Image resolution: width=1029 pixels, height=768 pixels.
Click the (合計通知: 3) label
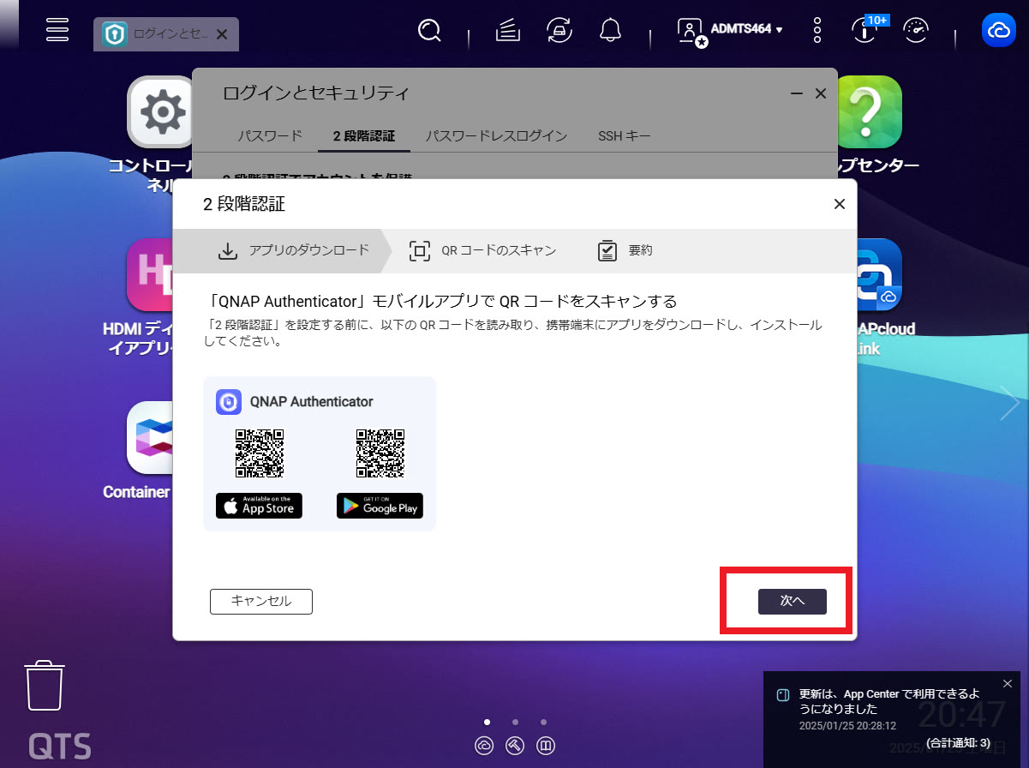pyautogui.click(x=959, y=742)
